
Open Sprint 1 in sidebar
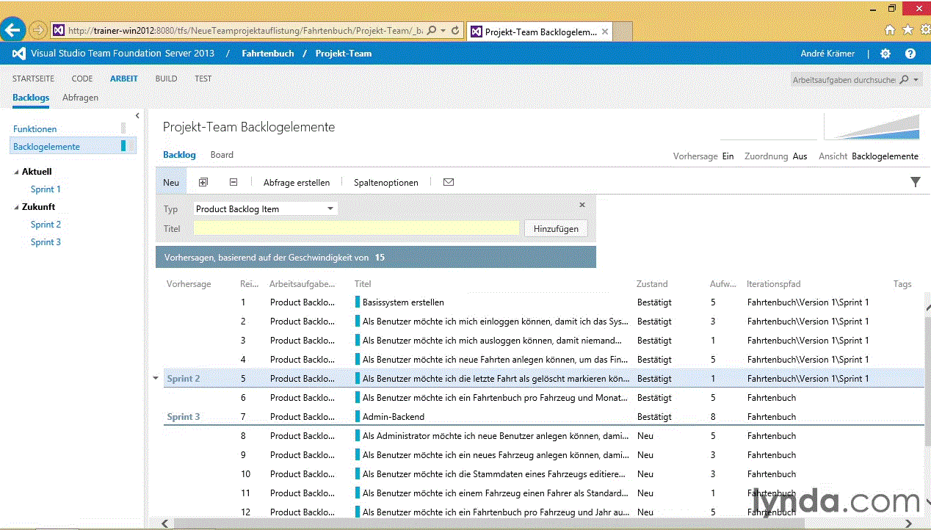tap(46, 189)
